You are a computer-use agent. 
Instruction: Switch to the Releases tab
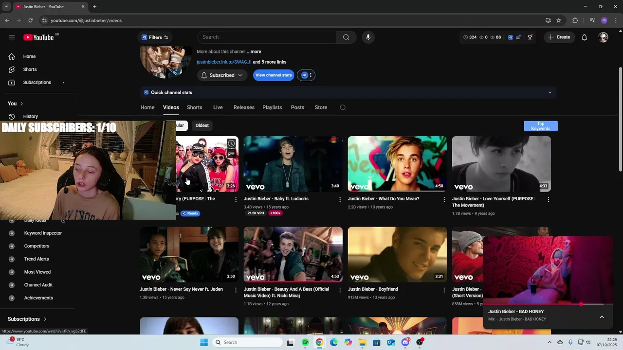coord(244,107)
